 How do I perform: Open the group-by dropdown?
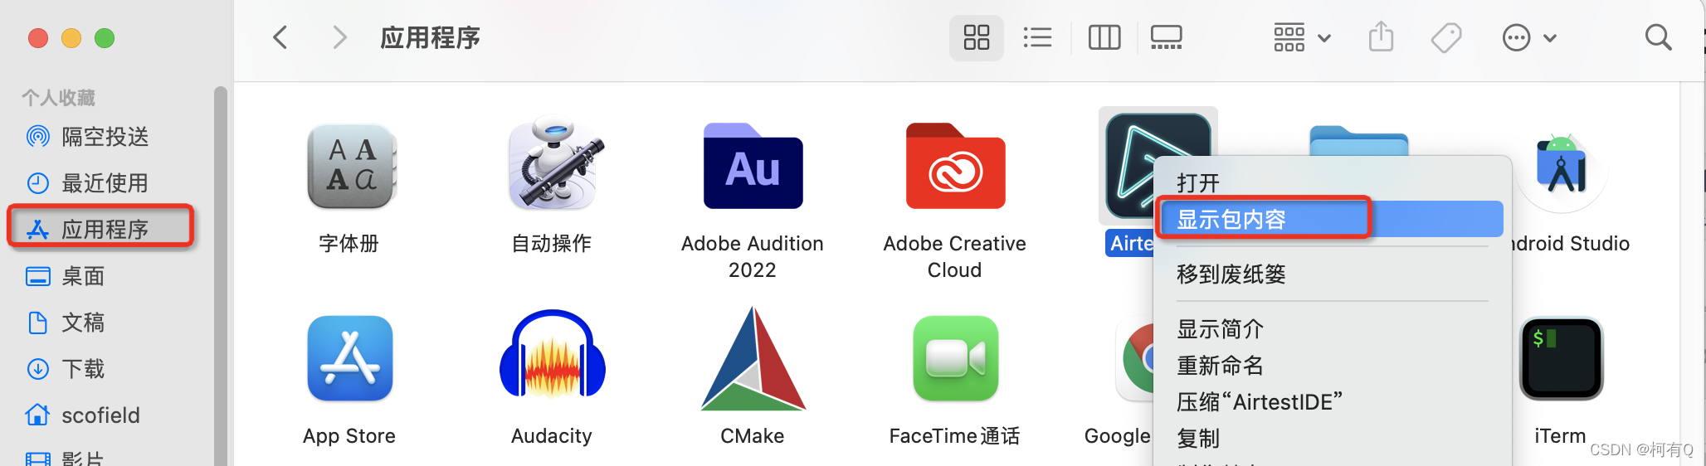[1302, 37]
